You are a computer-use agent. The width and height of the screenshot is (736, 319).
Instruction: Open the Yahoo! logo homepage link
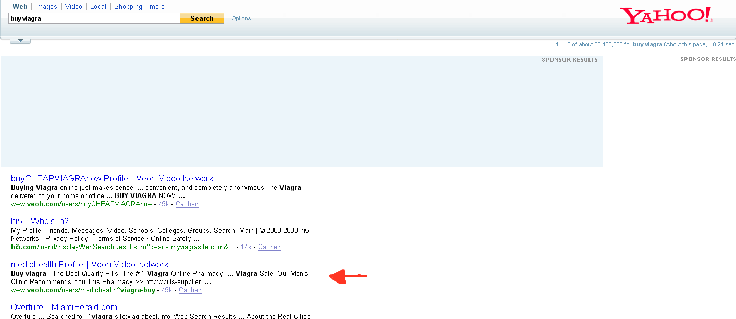coord(666,15)
